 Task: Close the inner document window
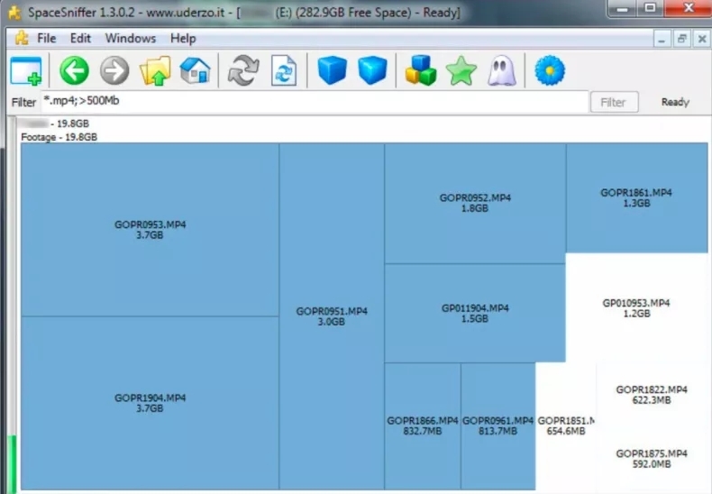tap(701, 39)
